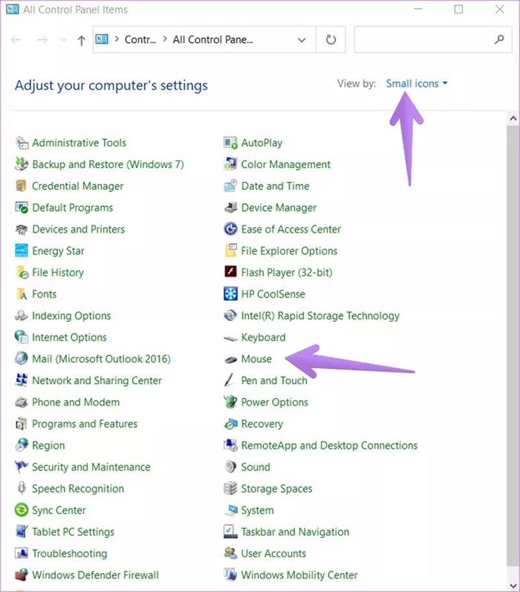The width and height of the screenshot is (520, 592).
Task: Click the Forward navigation arrow
Action: (42, 40)
